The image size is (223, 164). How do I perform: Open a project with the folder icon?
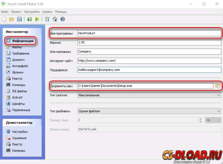coord(12,19)
